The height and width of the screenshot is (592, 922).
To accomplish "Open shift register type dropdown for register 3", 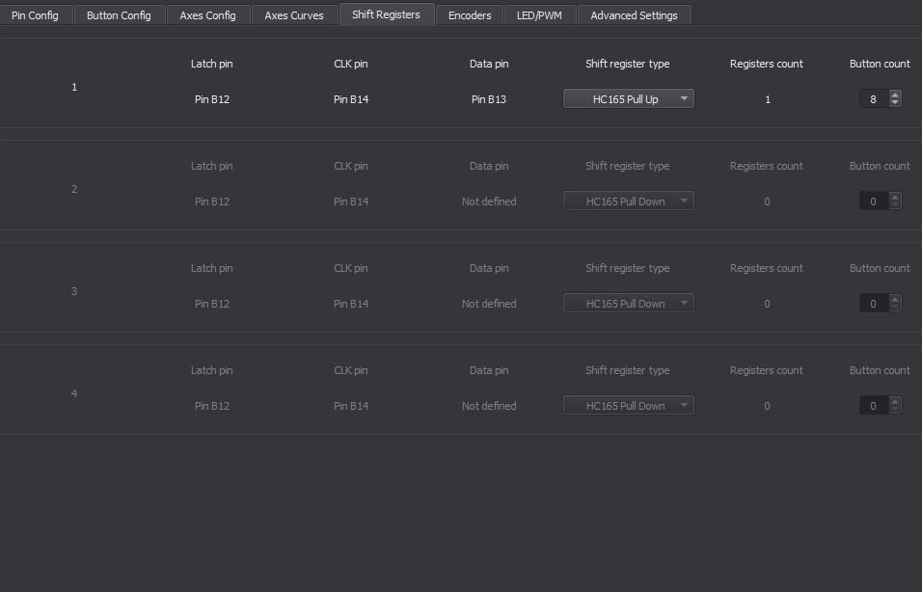I will (629, 304).
